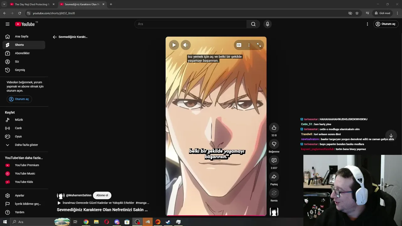Jump to newest chat with down arrow
Viewport: 402px width, 226px height.
pyautogui.click(x=391, y=136)
